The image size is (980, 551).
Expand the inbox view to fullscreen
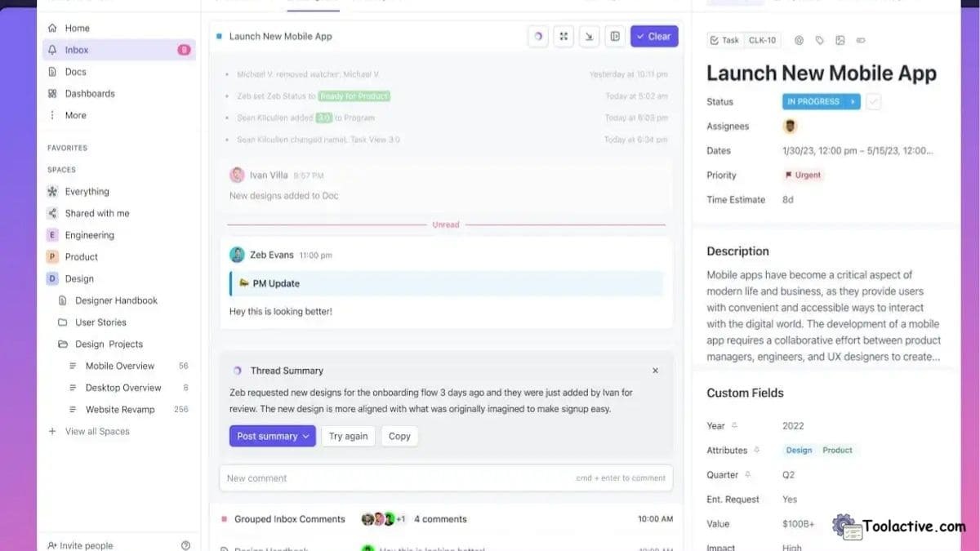point(563,36)
